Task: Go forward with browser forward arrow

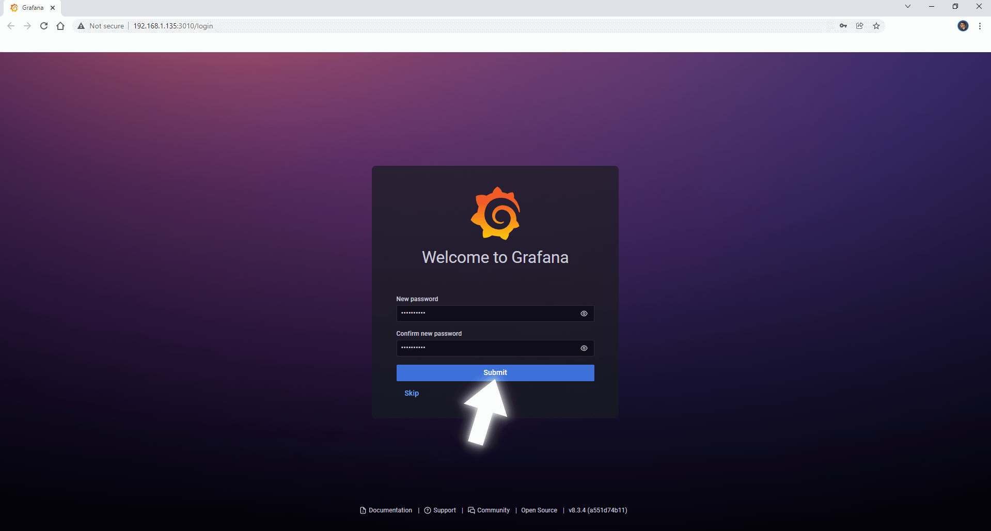Action: (27, 26)
